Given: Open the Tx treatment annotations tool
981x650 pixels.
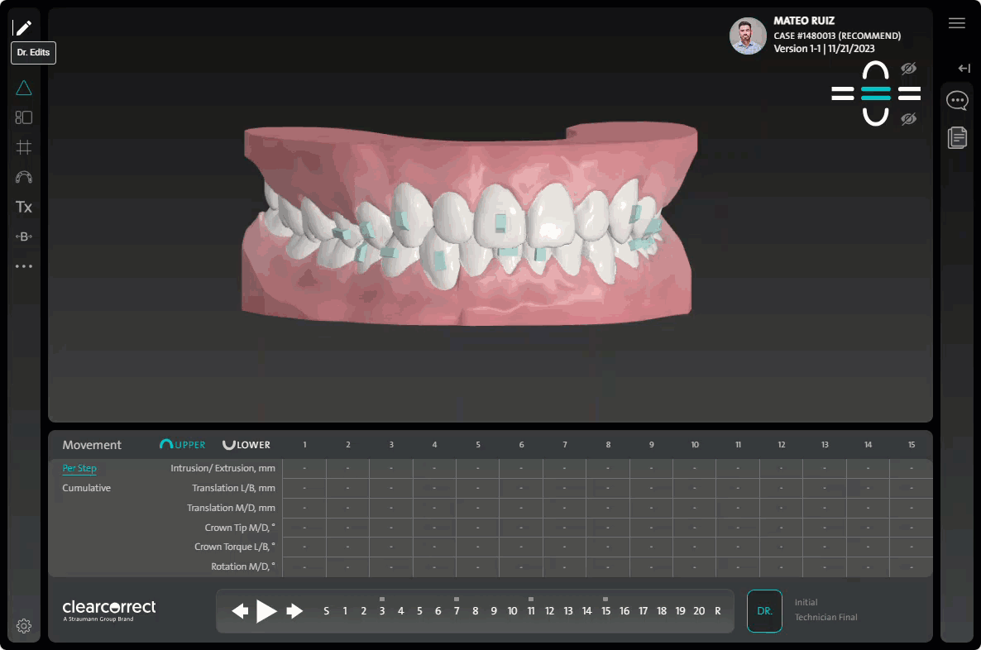Looking at the screenshot, I should [23, 207].
